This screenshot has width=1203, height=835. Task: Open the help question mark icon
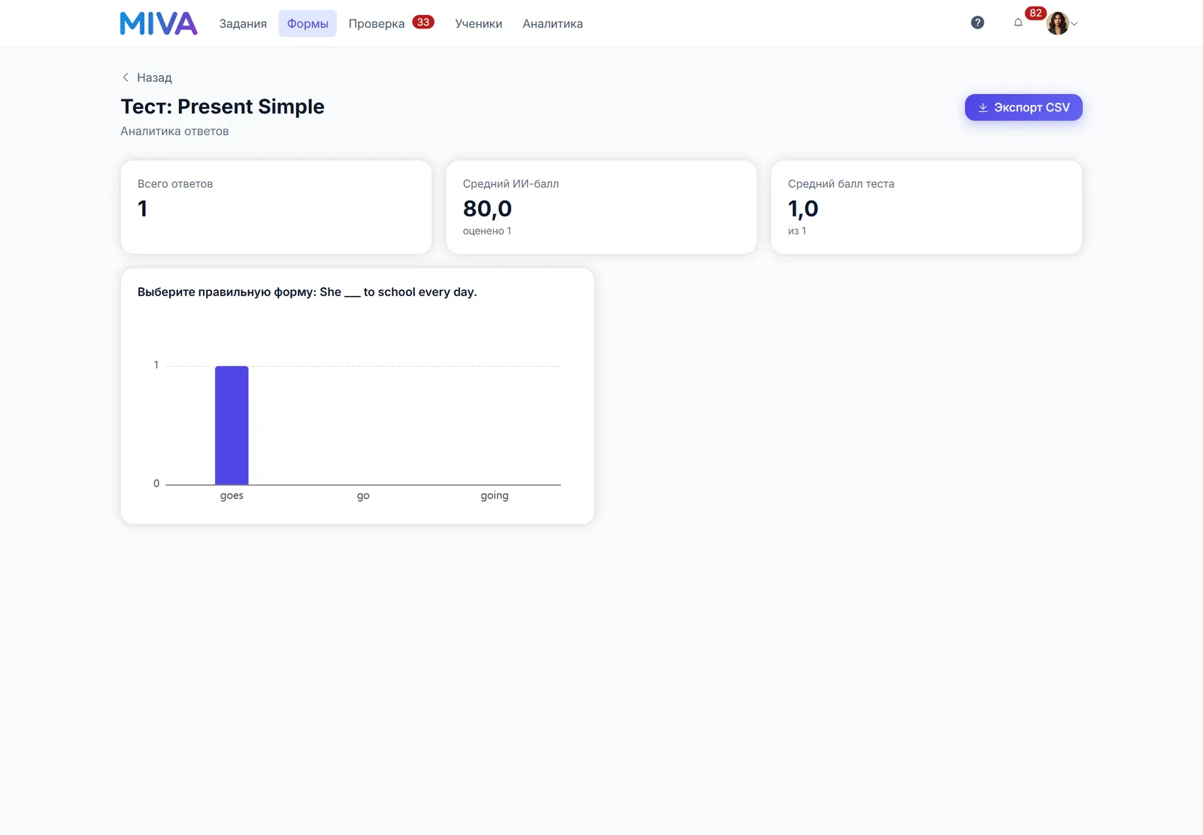coord(977,23)
